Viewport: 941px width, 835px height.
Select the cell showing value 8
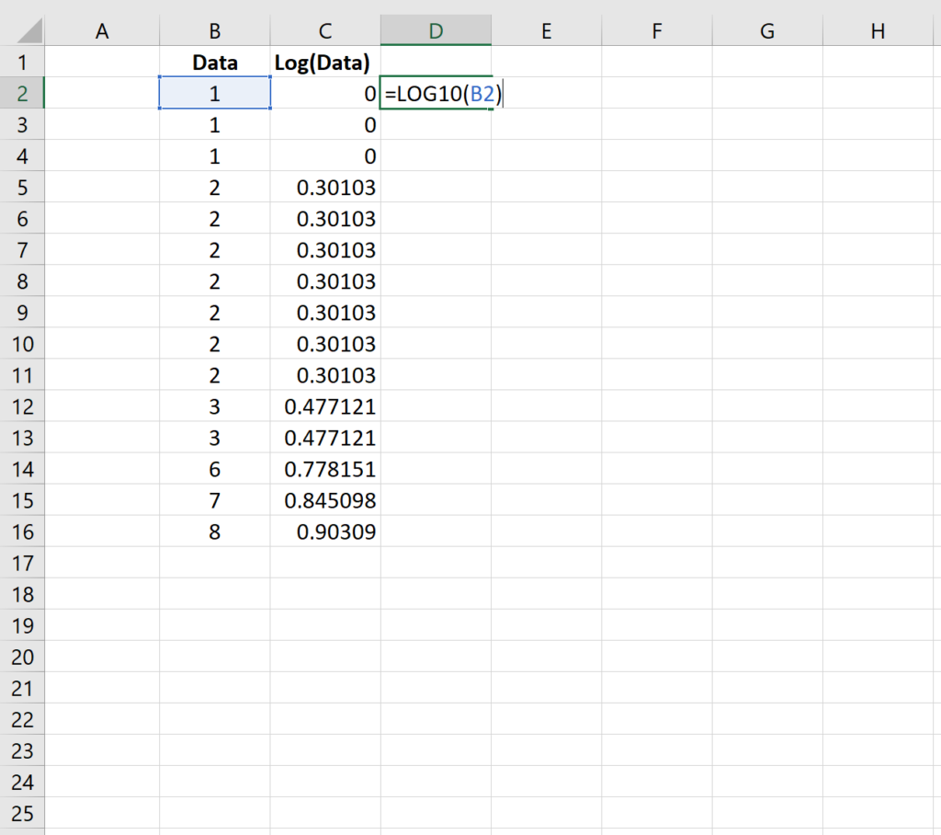pos(214,532)
